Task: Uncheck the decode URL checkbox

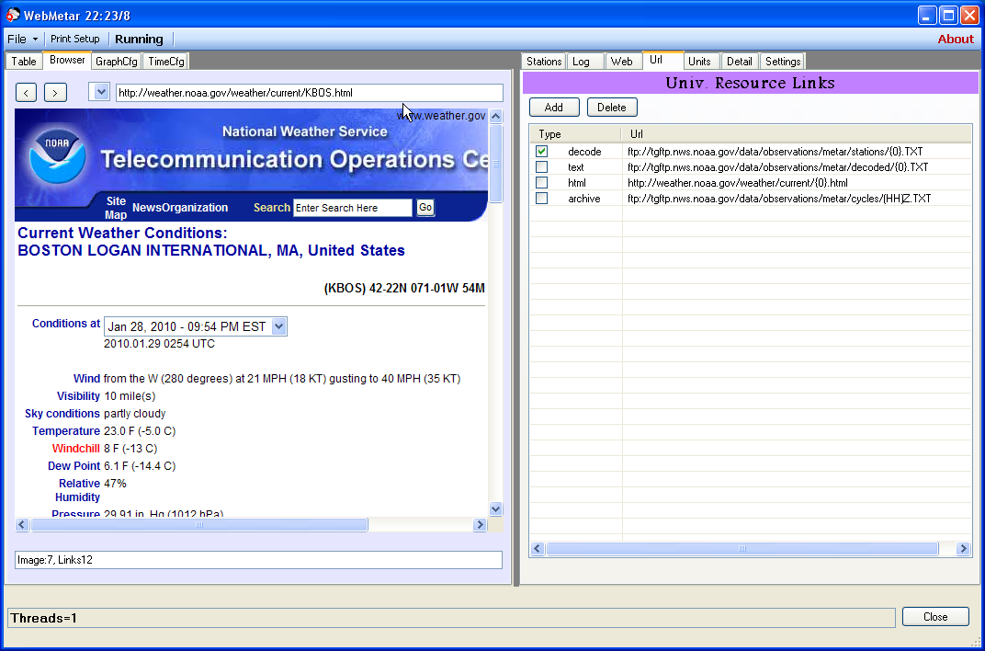Action: click(x=541, y=152)
